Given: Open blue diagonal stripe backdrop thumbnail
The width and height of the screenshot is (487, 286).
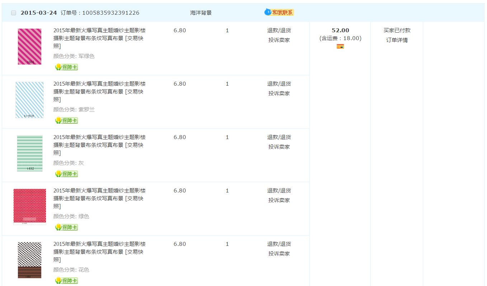Looking at the screenshot, I should 30,100.
